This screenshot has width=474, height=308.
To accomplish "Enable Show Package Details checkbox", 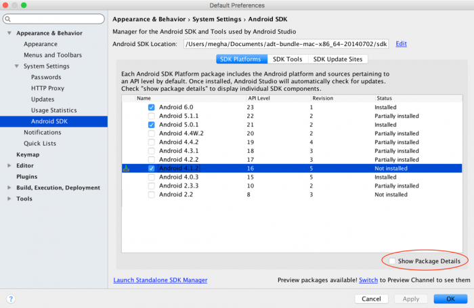I will click(x=392, y=261).
